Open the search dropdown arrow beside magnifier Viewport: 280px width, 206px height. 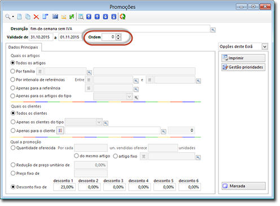click(x=13, y=16)
